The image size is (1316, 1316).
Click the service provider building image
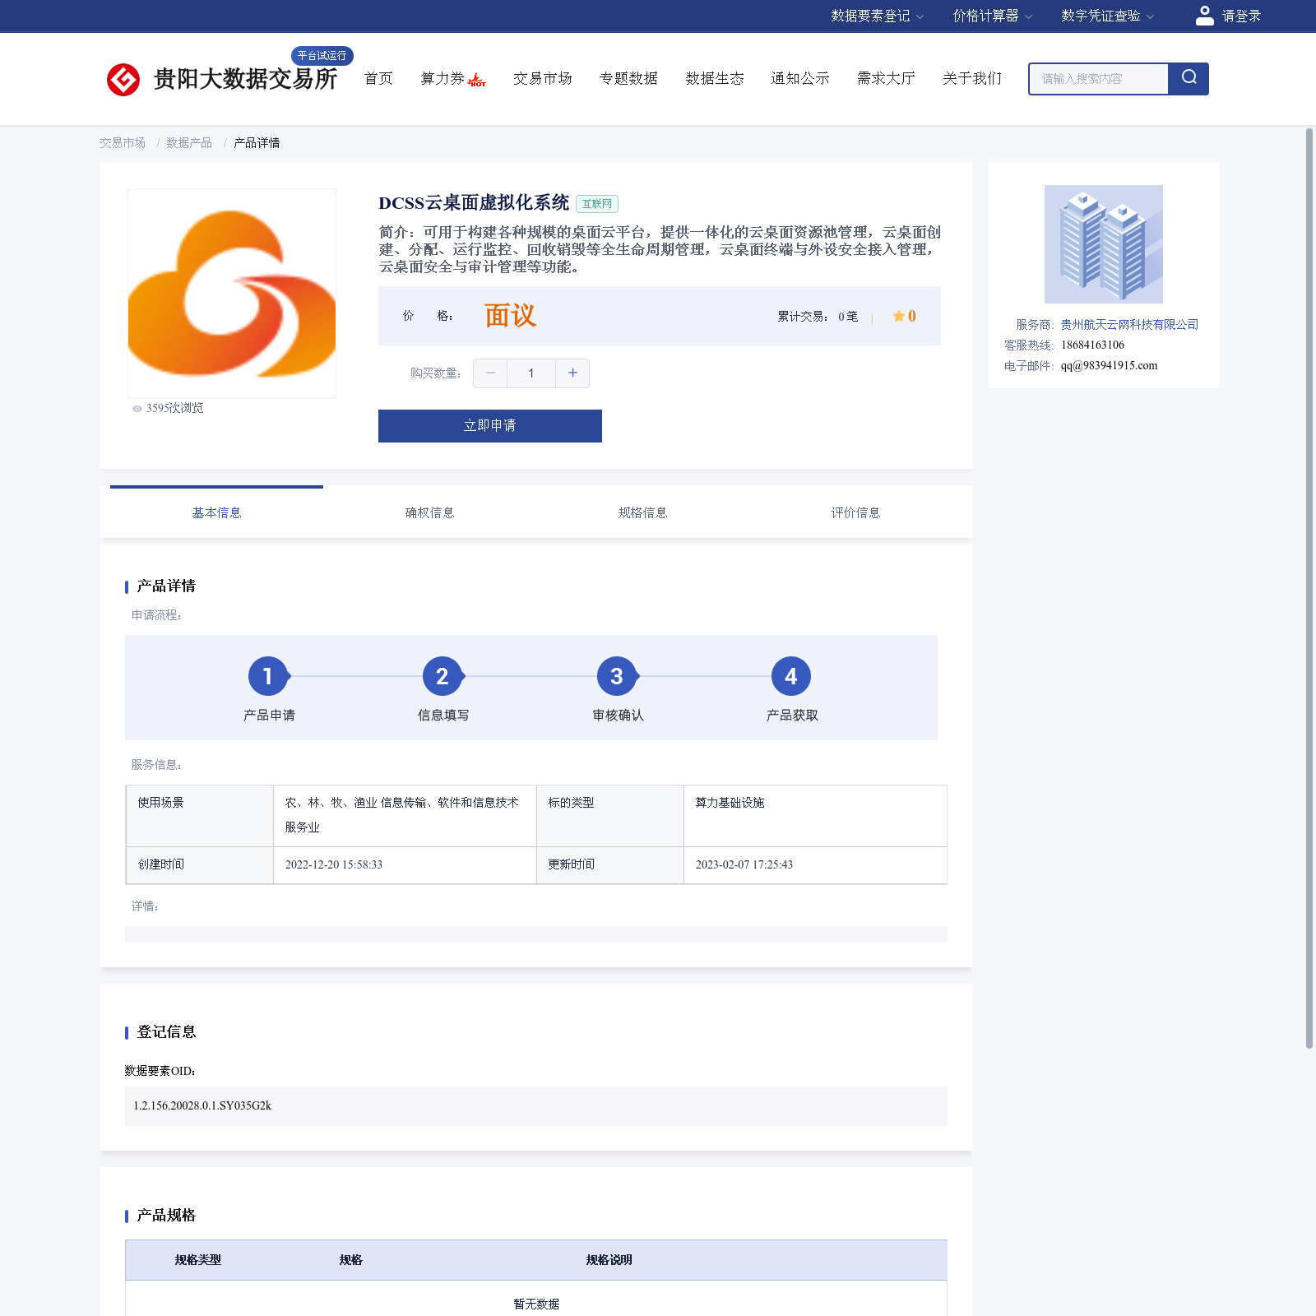pyautogui.click(x=1103, y=244)
